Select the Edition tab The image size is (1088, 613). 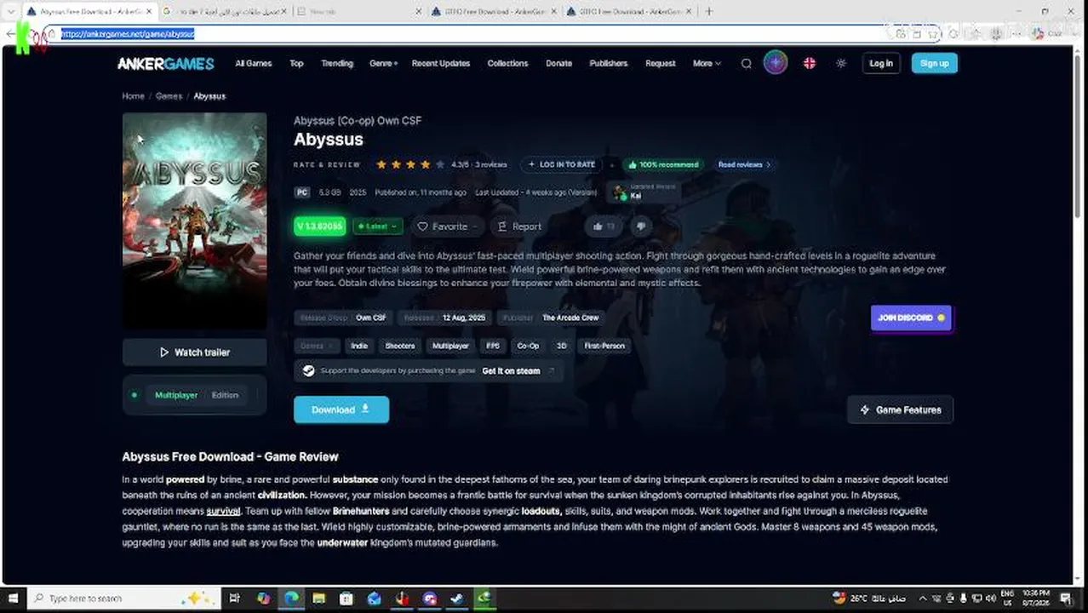[225, 395]
